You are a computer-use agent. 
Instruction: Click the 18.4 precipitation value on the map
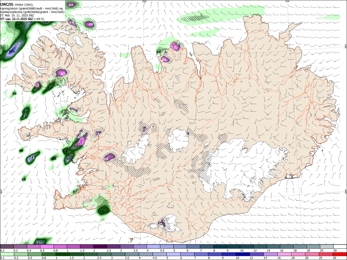[12, 51]
